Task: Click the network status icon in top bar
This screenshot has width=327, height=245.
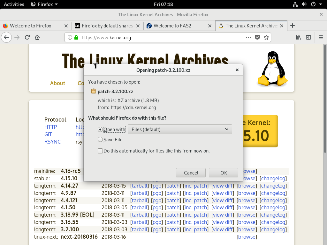Action: (295, 4)
